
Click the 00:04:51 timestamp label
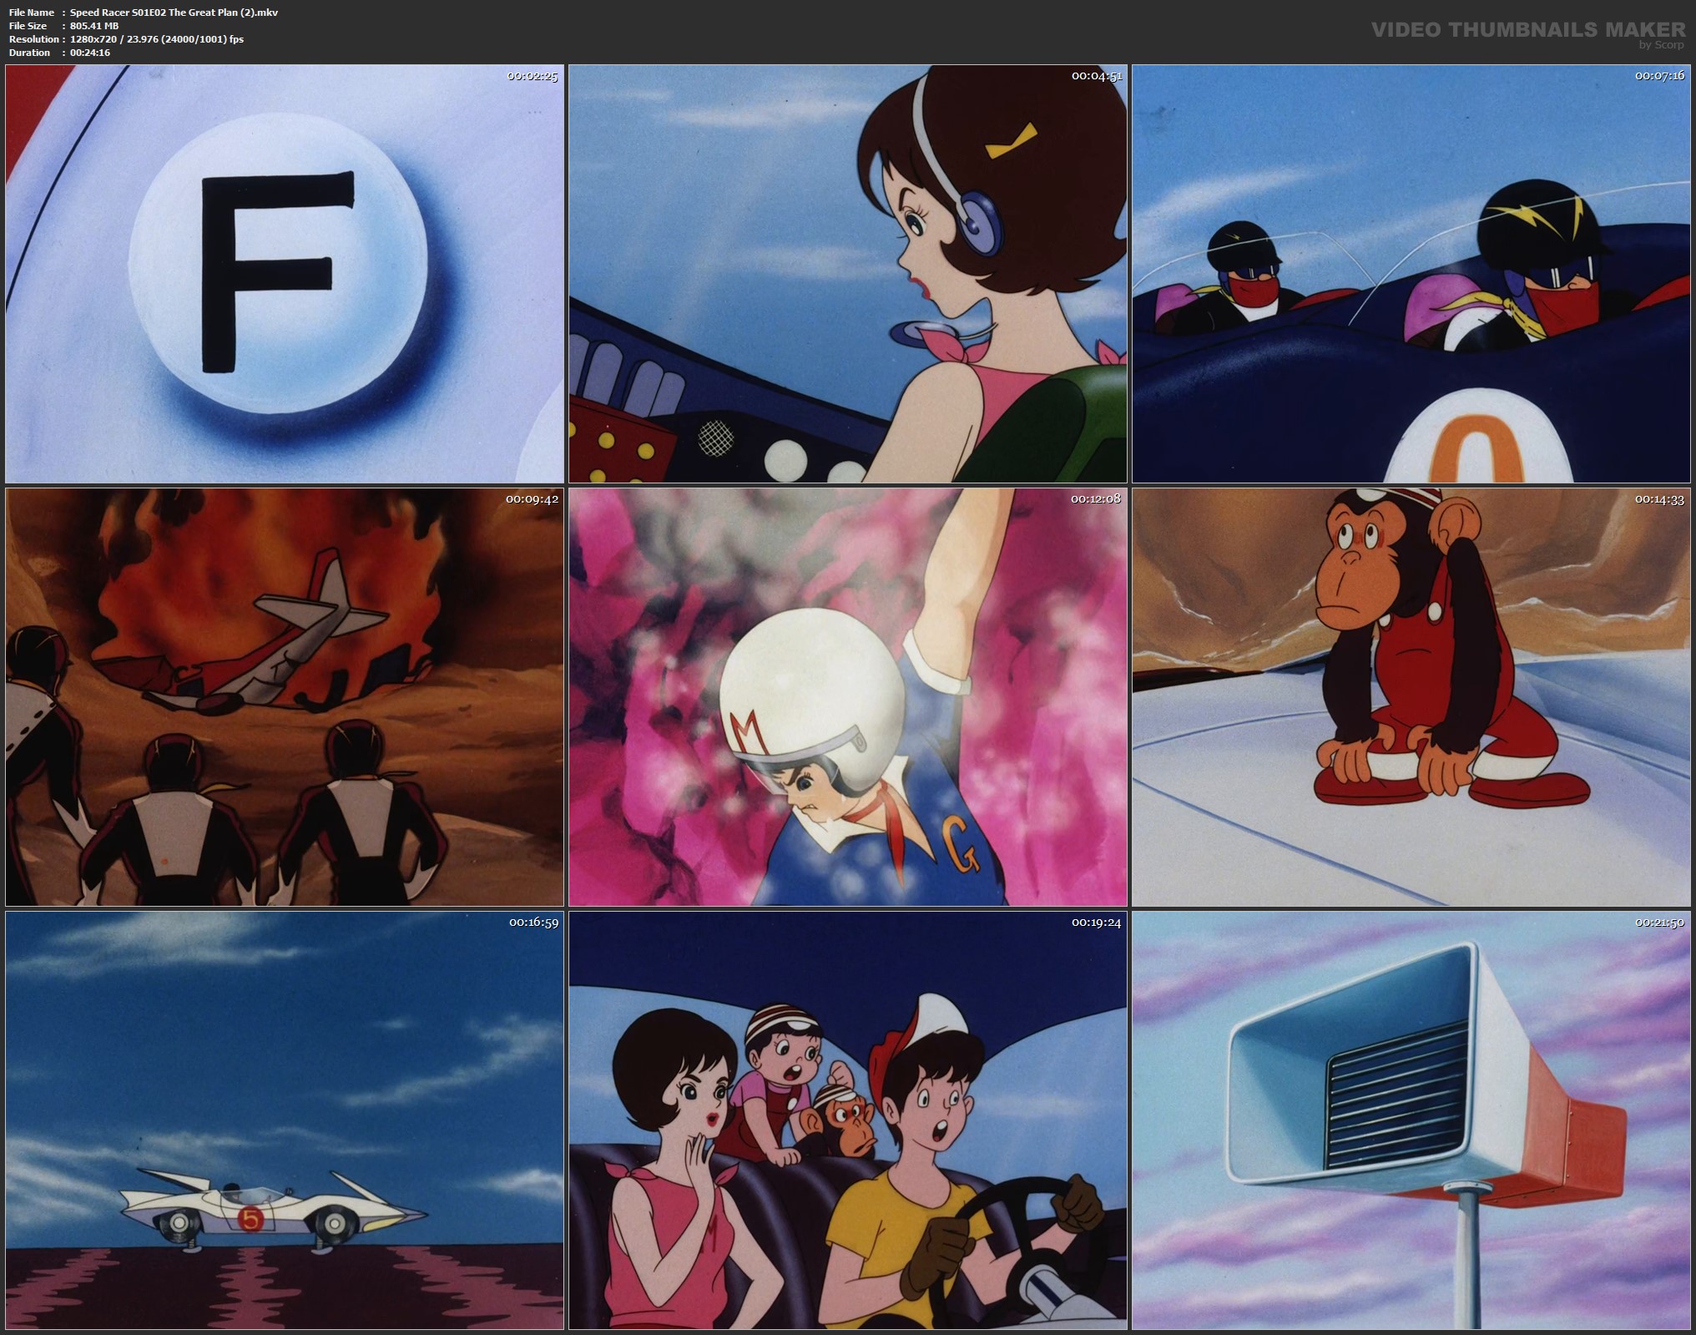coord(1096,76)
